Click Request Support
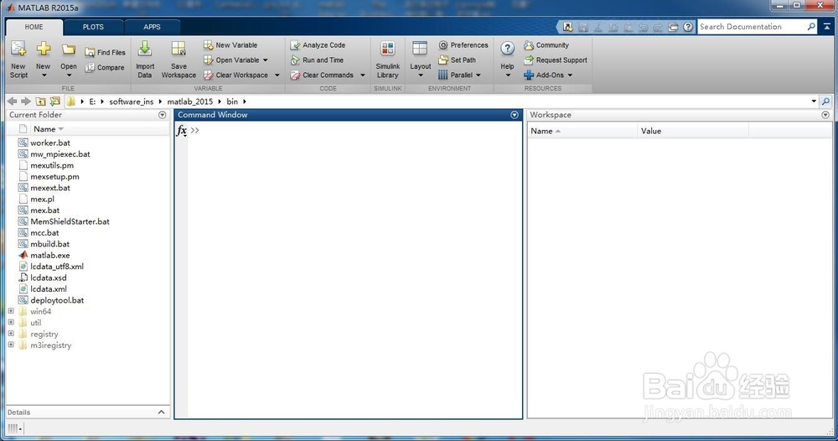The image size is (838, 441). pyautogui.click(x=556, y=60)
